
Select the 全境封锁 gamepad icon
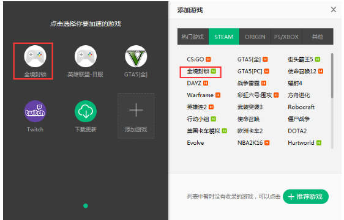pos(35,56)
